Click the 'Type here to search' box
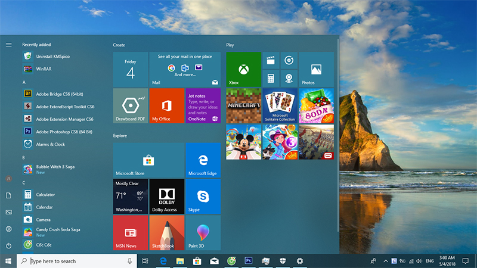 (77, 261)
